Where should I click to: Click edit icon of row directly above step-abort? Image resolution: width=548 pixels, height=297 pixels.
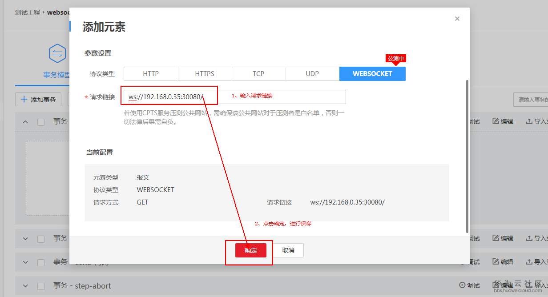pyautogui.click(x=496, y=262)
